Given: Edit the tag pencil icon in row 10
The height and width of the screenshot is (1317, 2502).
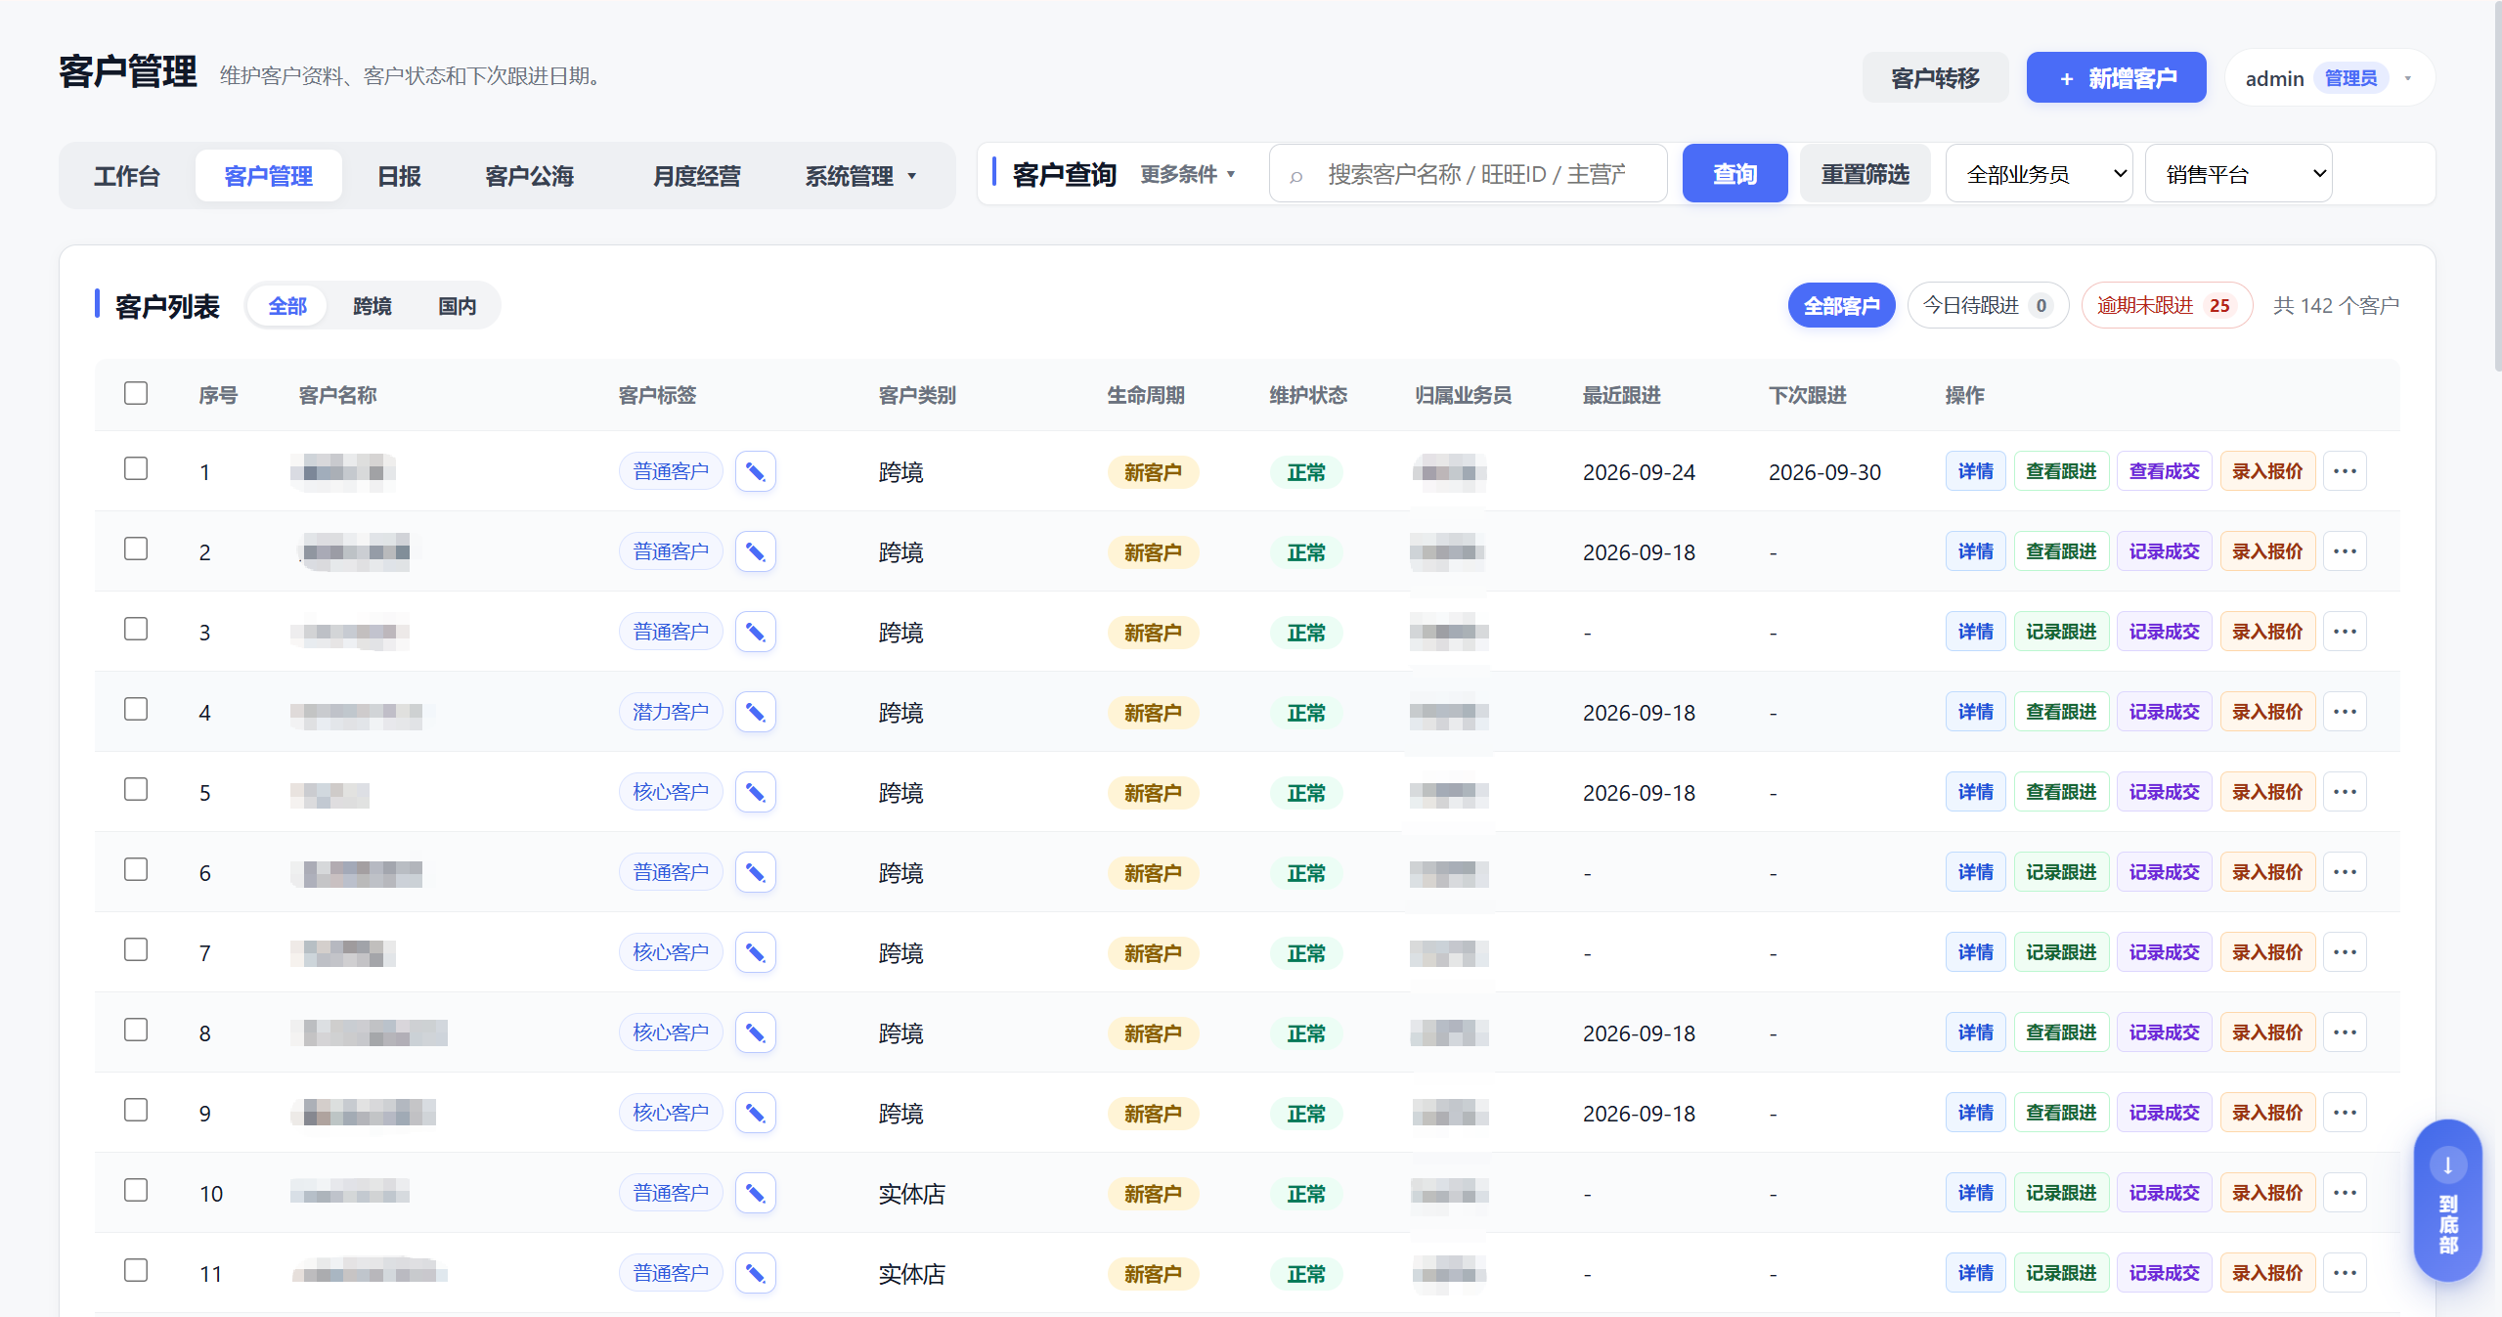Looking at the screenshot, I should pyautogui.click(x=755, y=1194).
